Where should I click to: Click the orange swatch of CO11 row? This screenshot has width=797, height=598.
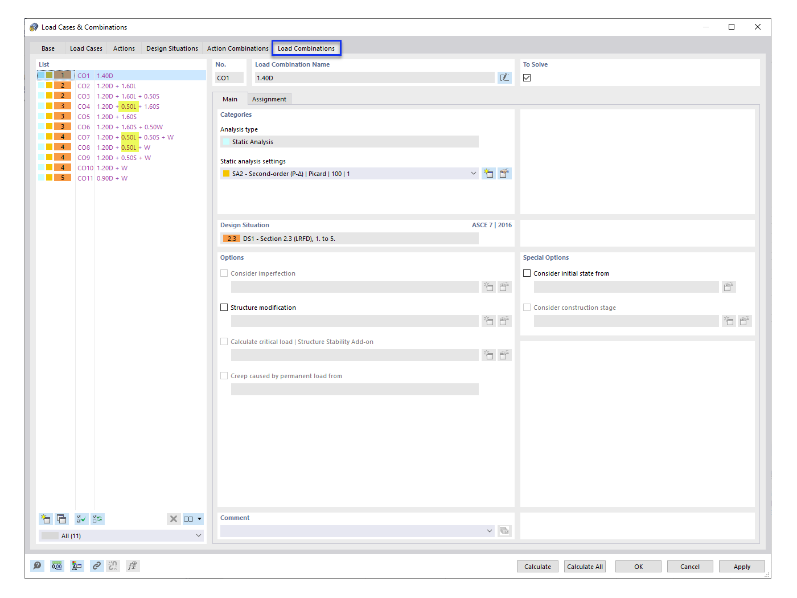pyautogui.click(x=63, y=178)
